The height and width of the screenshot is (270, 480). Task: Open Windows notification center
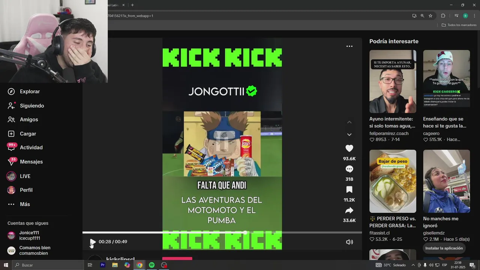(472, 265)
